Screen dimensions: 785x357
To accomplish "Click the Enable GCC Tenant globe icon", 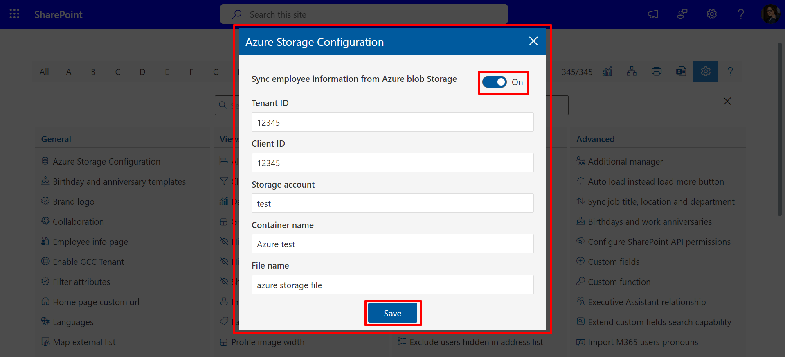I will click(x=45, y=261).
